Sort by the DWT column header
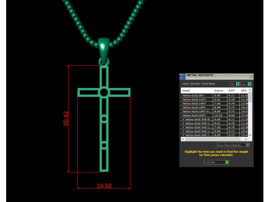Screen dimensions: 269x202 tap(233, 90)
